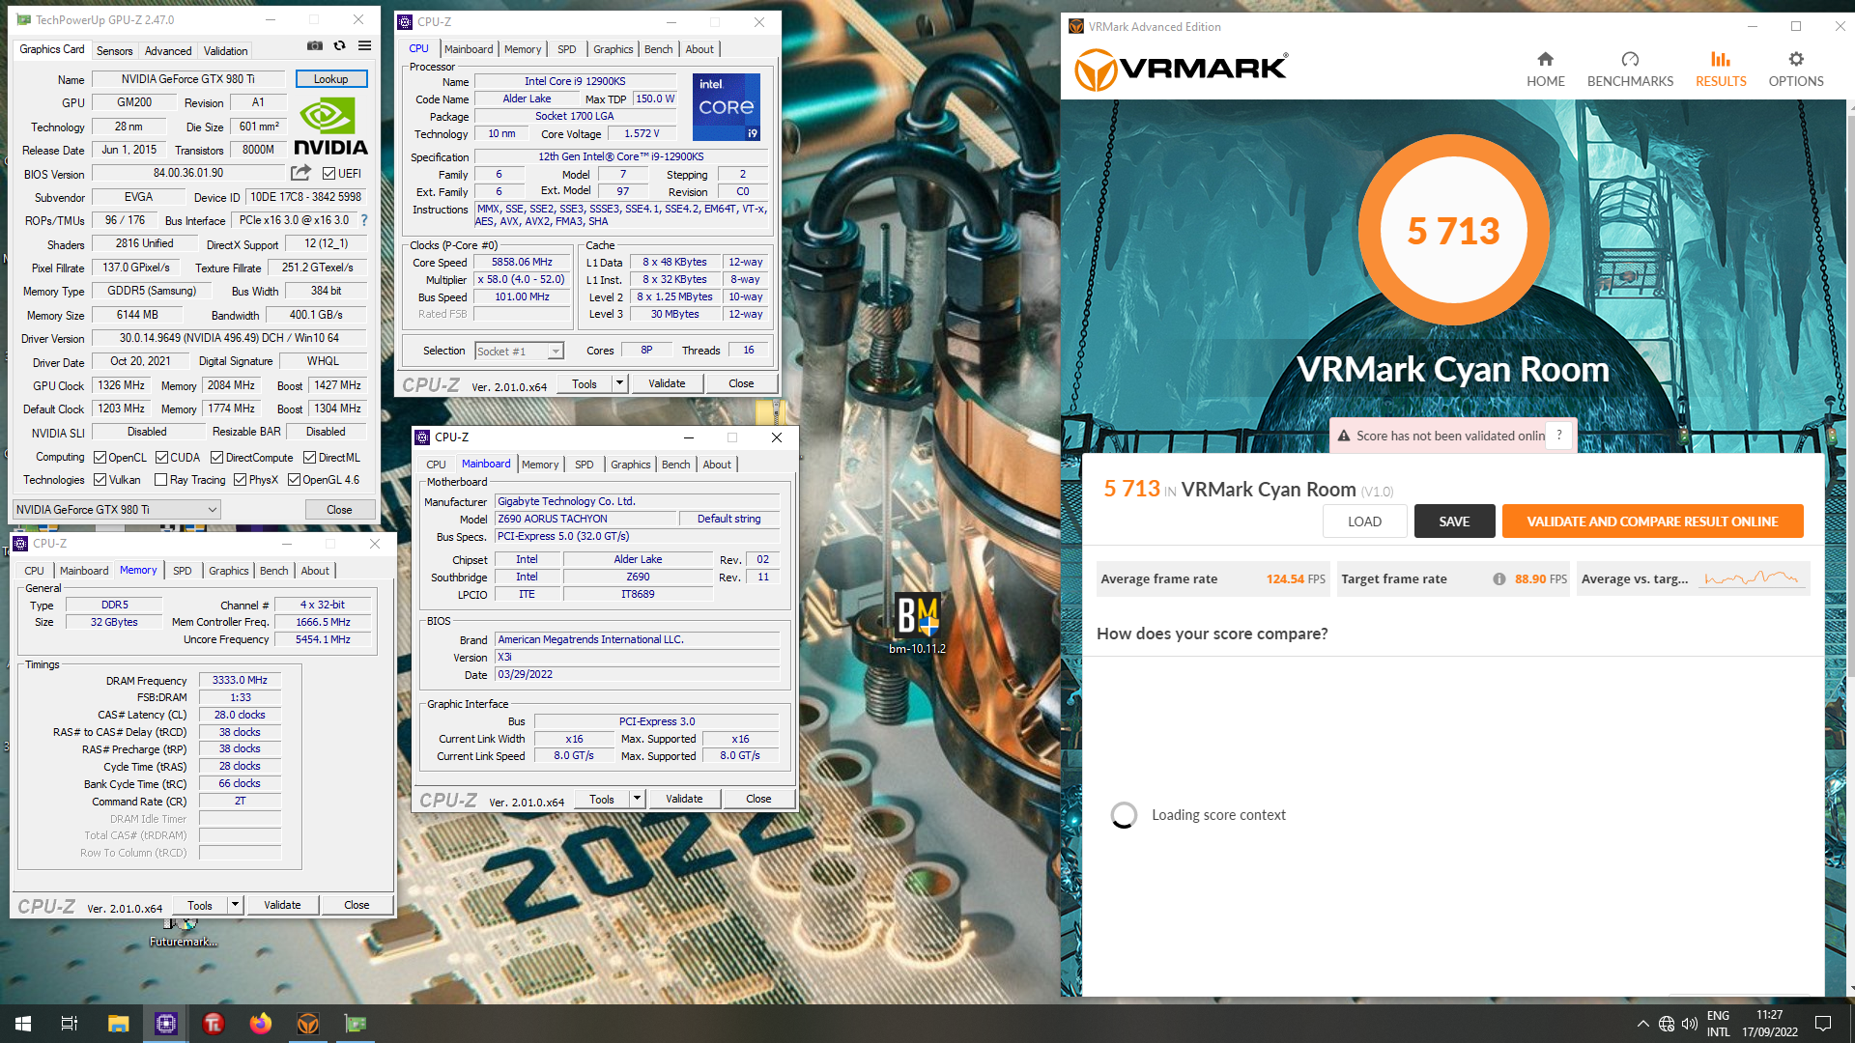Toggle the Ray Tracing checkbox

click(161, 480)
